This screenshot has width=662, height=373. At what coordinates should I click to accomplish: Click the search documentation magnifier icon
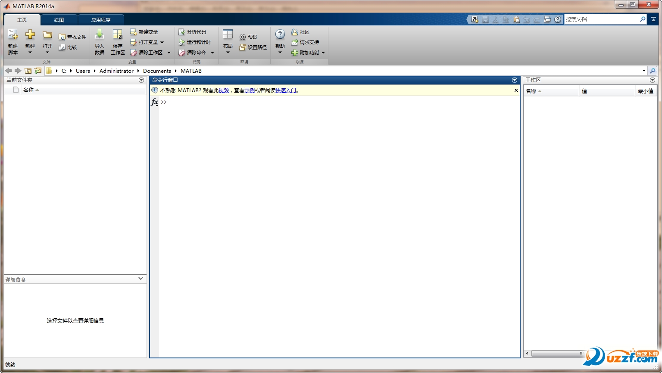click(x=643, y=19)
